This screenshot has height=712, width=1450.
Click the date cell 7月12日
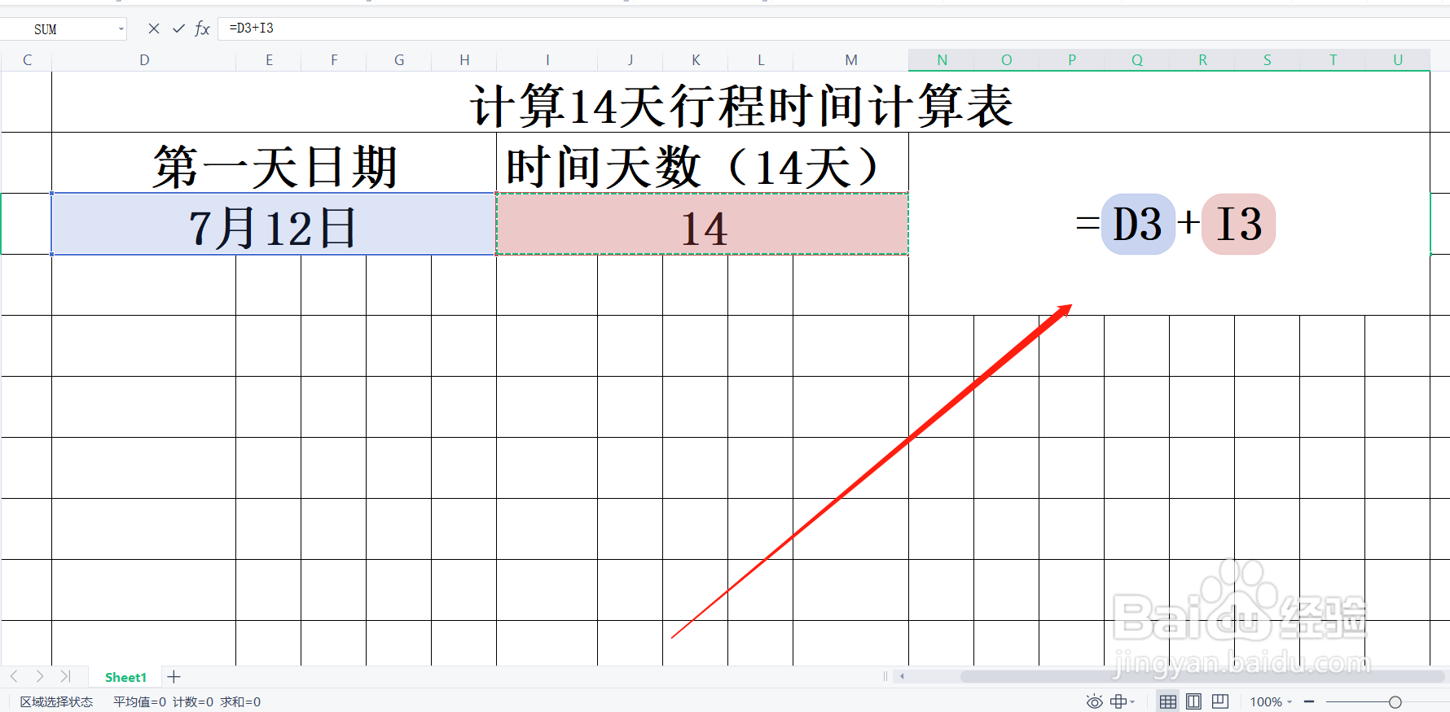(274, 225)
